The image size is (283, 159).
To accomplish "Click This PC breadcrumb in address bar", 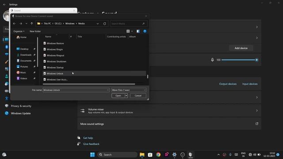I will (x=47, y=23).
